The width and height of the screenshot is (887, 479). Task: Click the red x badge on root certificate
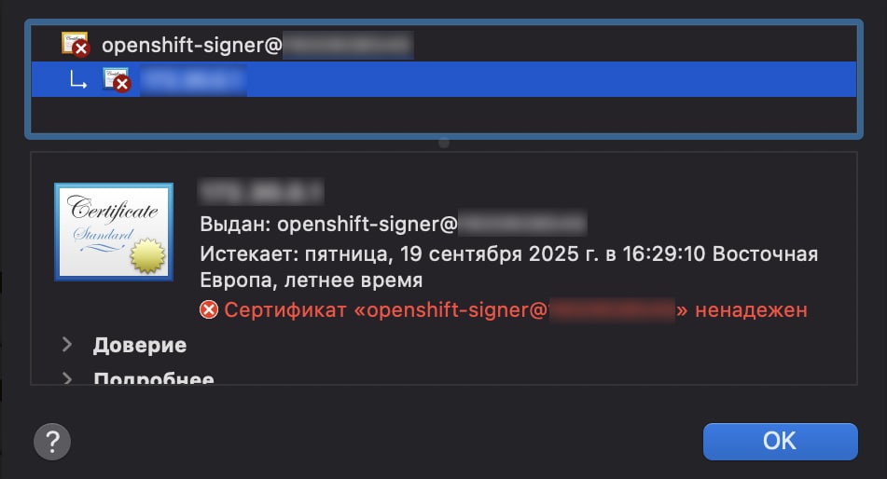pyautogui.click(x=81, y=49)
